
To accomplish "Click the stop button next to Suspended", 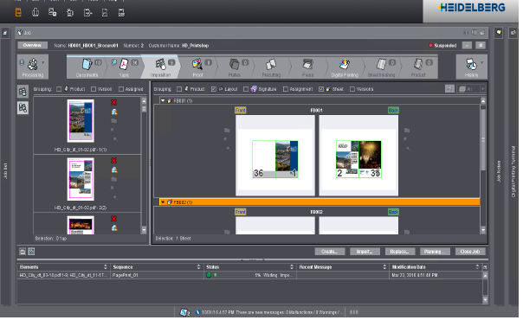I will (x=481, y=45).
